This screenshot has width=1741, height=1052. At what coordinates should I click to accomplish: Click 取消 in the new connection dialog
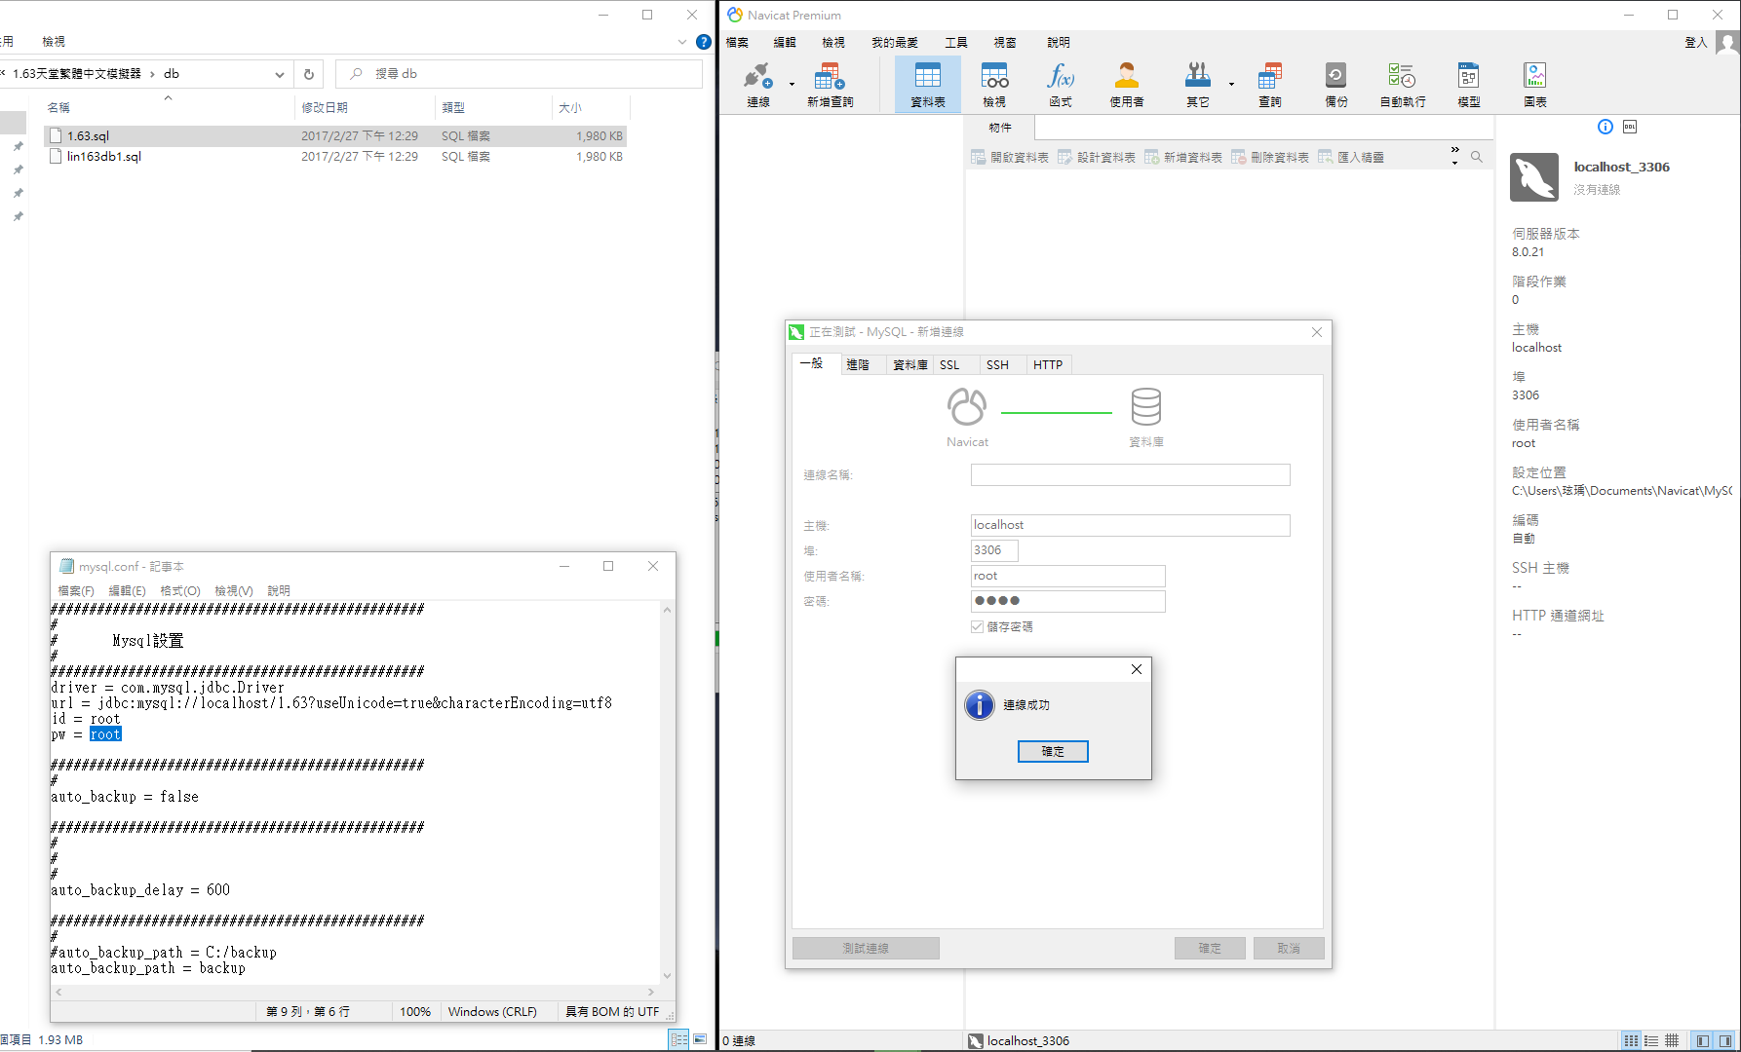click(x=1289, y=948)
